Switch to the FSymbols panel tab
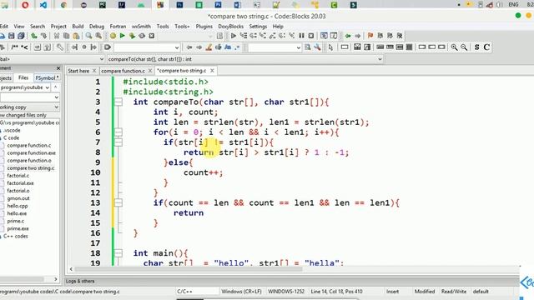 click(47, 77)
